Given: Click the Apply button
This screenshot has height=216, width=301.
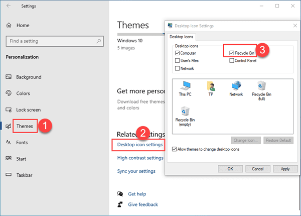Looking at the screenshot, I should 285,169.
